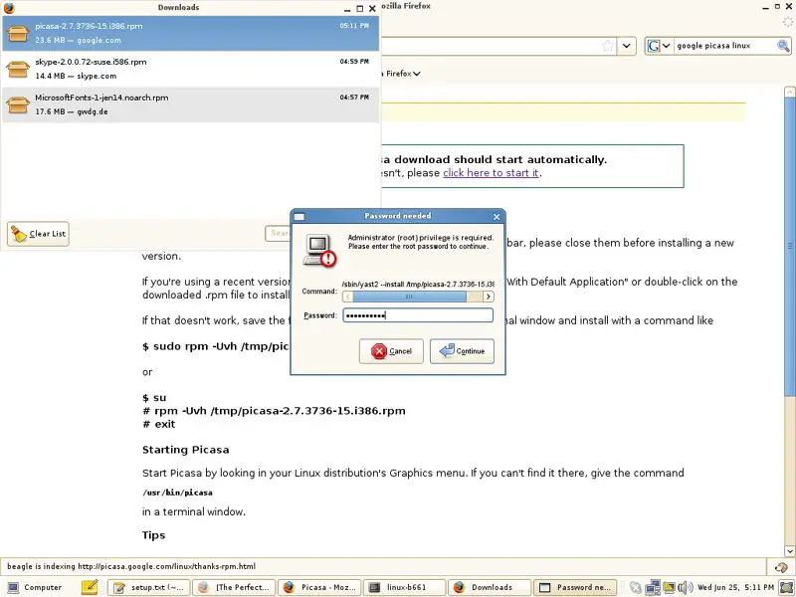Select skype-2.0.0.72-suse.i586.rpm download entry
Viewport: 796px width, 597px height.
pyautogui.click(x=190, y=69)
